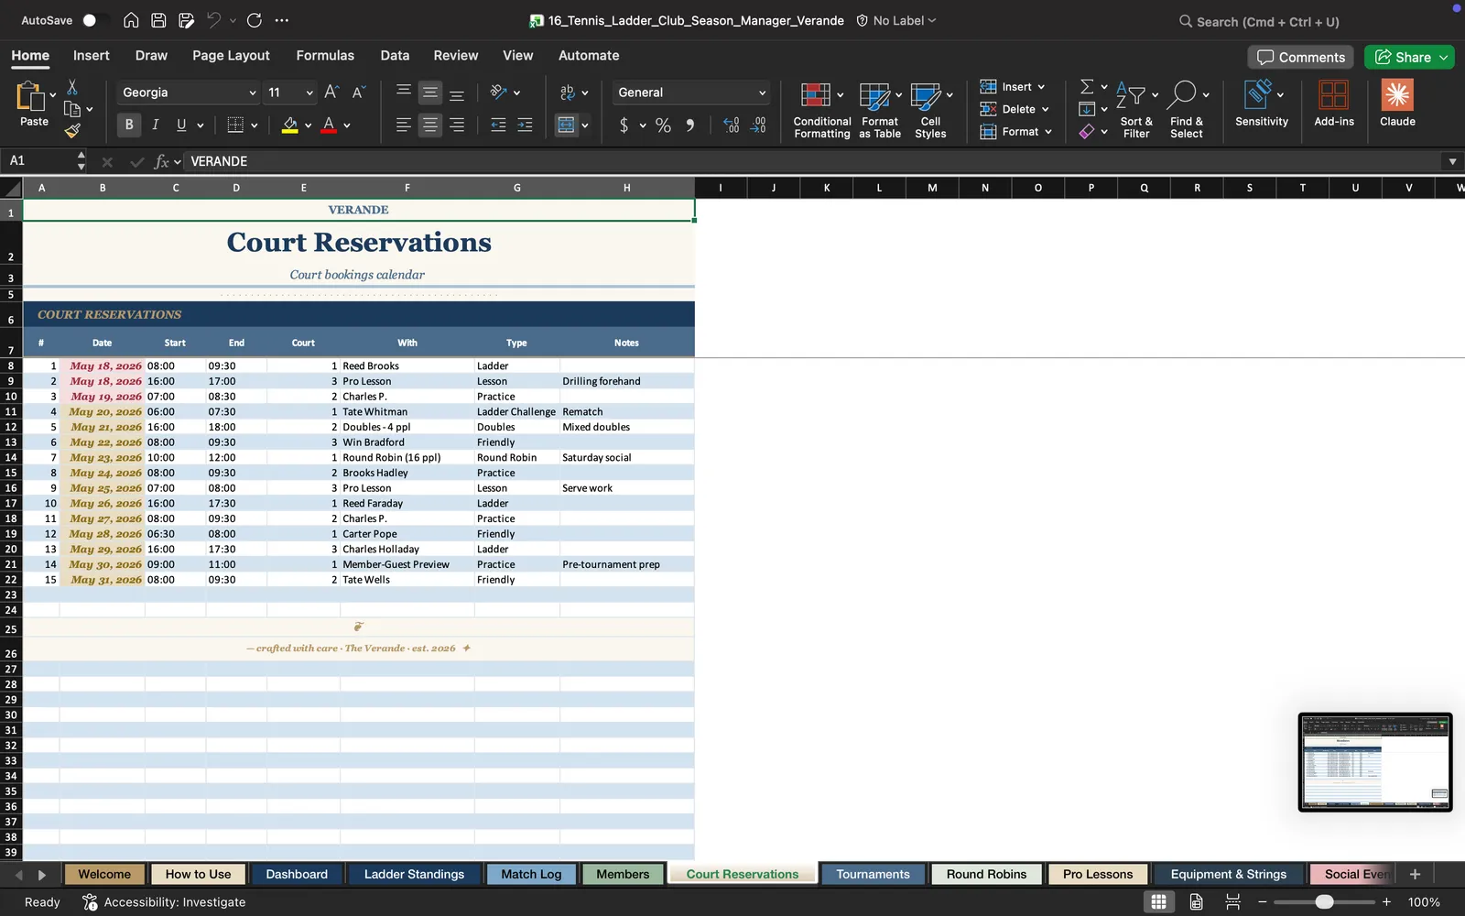This screenshot has height=916, width=1465.
Task: Click the Wrap Text icon
Action: [x=568, y=92]
